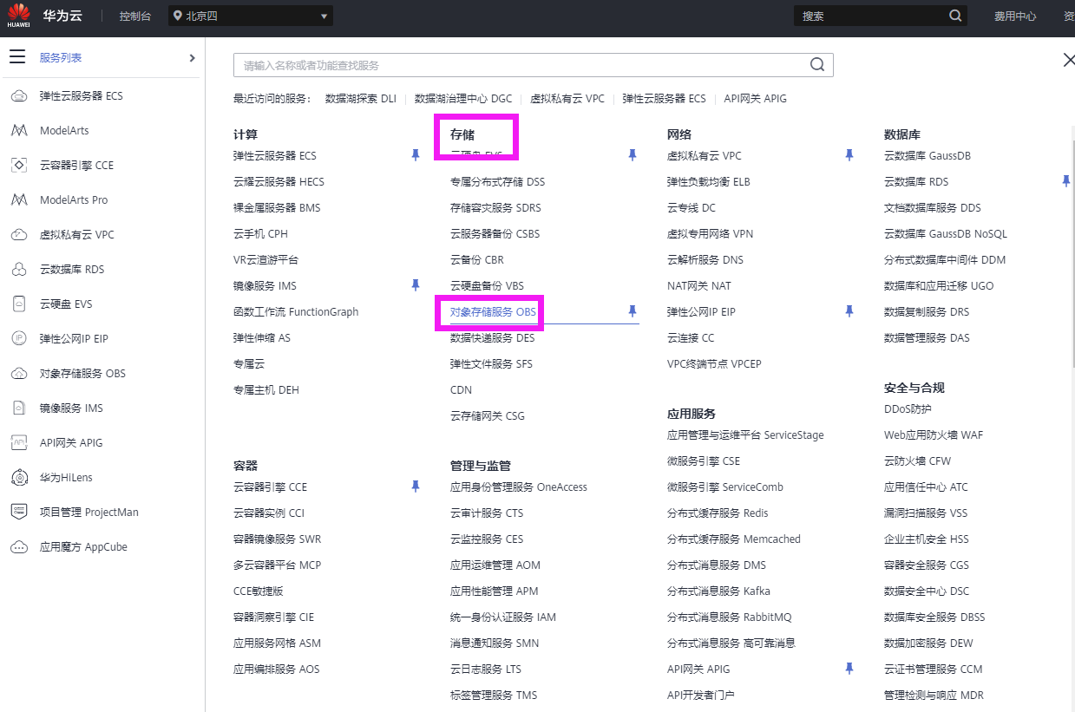Unpin 云硬盘 EVS in 存储 list
Viewport: 1075px width, 712px height.
click(633, 155)
